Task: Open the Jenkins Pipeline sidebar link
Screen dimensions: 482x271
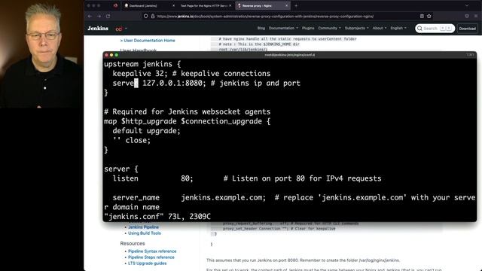Action: tap(143, 227)
